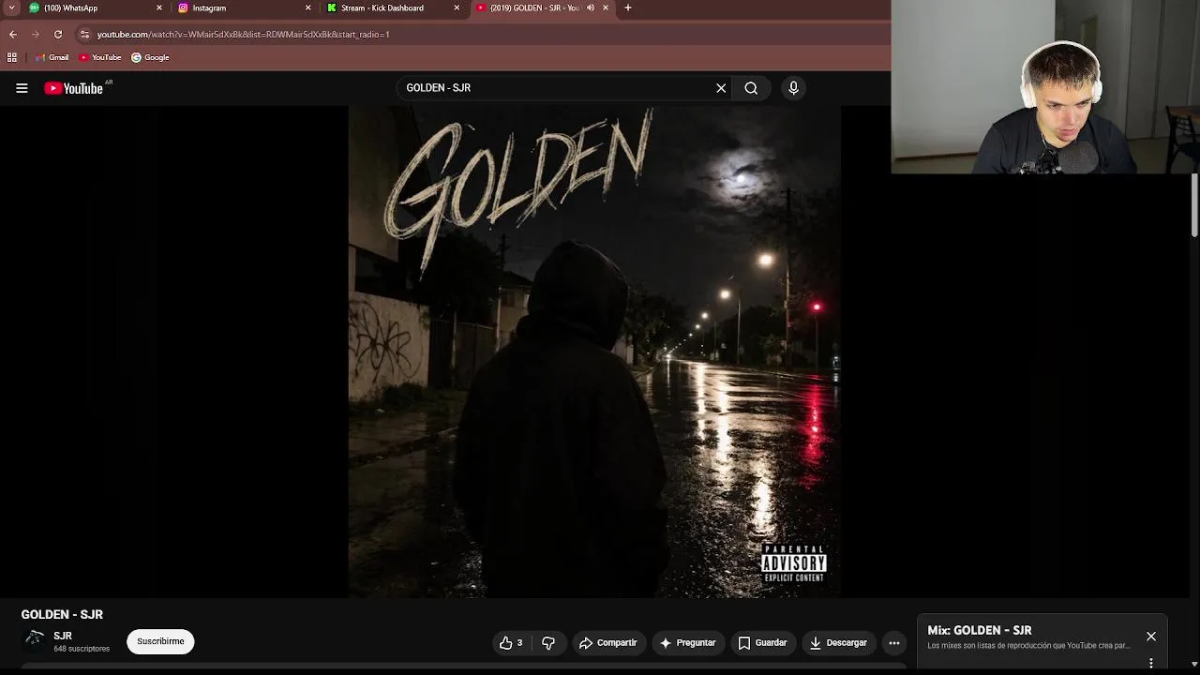
Task: Click the scrollbar down arrow
Action: (x=1193, y=664)
